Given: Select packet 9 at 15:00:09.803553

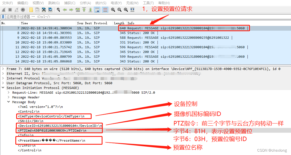Looking at the screenshot, I should 145,38.
